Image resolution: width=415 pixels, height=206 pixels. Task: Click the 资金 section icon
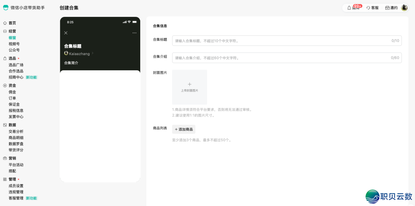pyautogui.click(x=5, y=86)
